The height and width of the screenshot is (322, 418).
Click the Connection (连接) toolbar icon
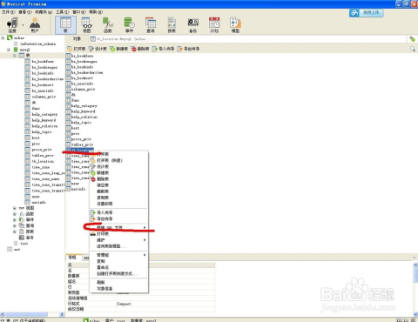(x=12, y=25)
